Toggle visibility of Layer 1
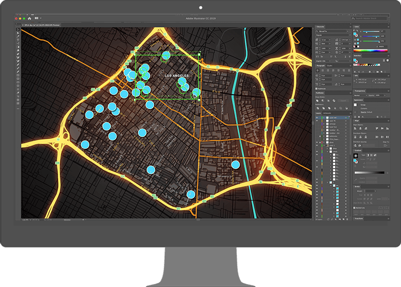 point(317,146)
